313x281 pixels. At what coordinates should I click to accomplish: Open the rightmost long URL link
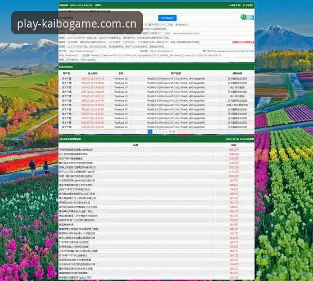pyautogui.click(x=232, y=51)
